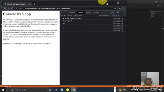Click the VS Code minimap preview
The height and width of the screenshot is (92, 164).
click(x=156, y=14)
